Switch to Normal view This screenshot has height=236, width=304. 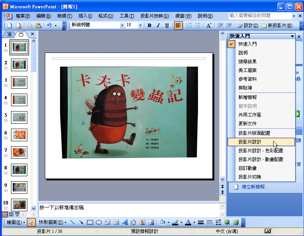point(5,214)
